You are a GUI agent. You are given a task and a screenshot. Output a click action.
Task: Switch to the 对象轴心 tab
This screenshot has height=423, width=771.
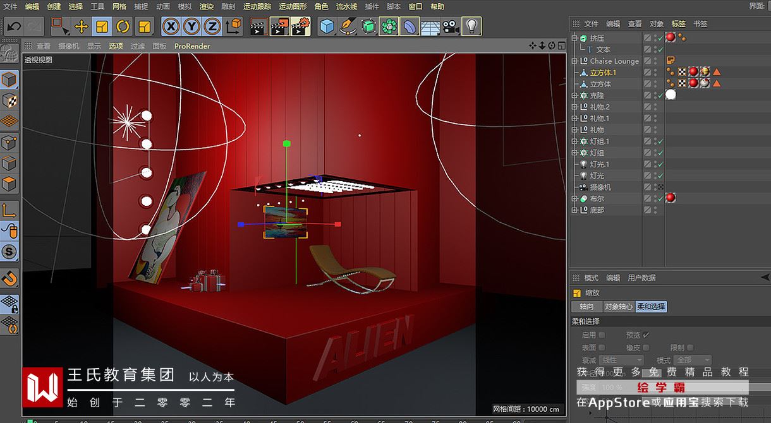(x=618, y=307)
